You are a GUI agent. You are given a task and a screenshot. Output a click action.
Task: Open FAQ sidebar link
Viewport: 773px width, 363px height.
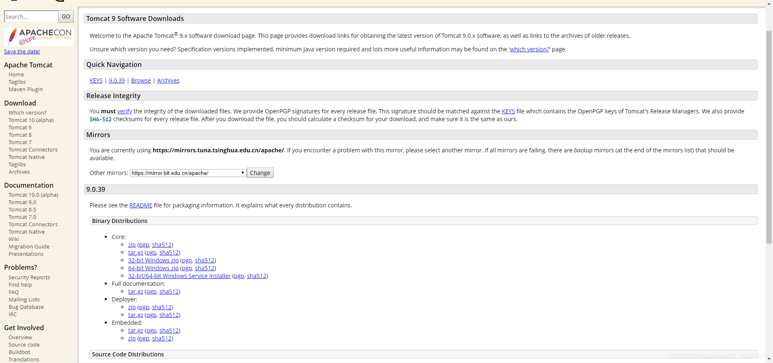pyautogui.click(x=14, y=292)
